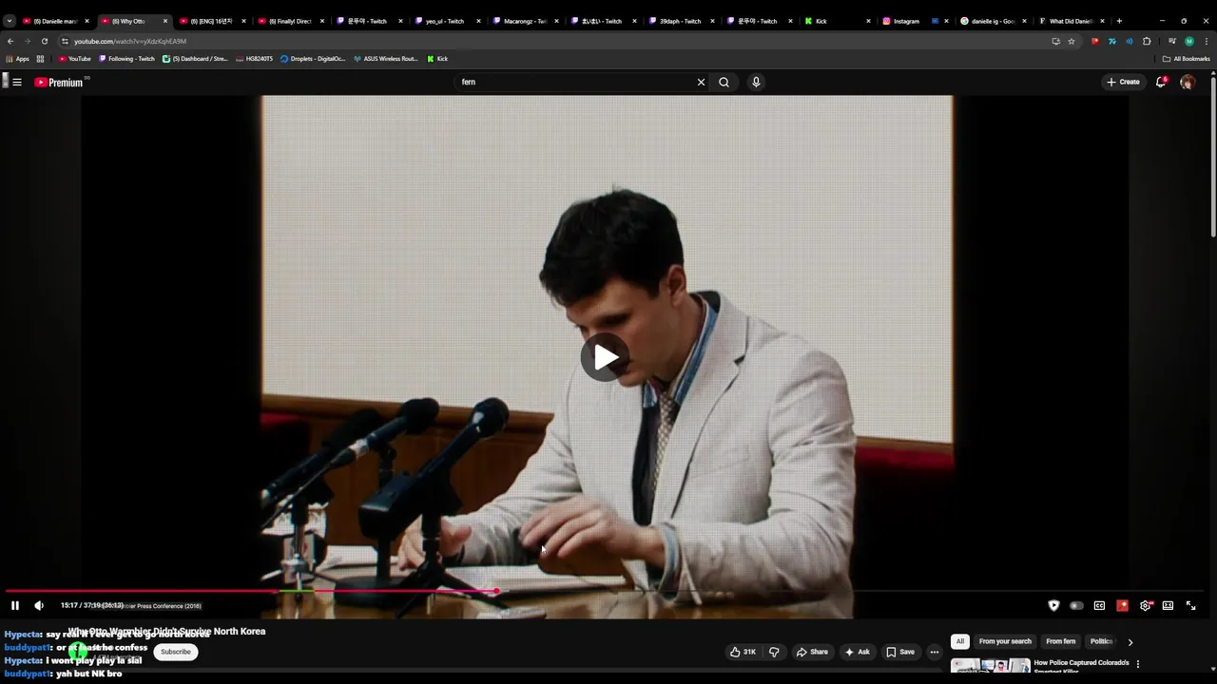Switch to the '[ENG]' YouTube tab
Image resolution: width=1217 pixels, height=684 pixels.
211,21
